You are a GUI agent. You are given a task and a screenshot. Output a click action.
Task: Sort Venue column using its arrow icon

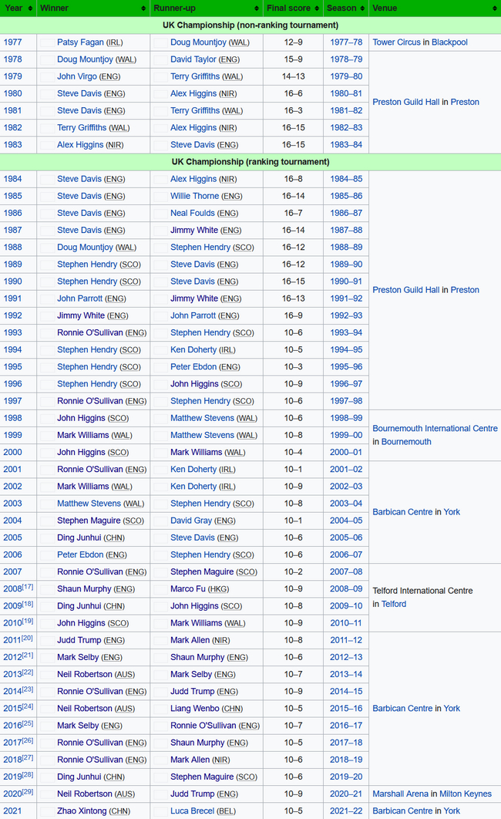pyautogui.click(x=493, y=8)
